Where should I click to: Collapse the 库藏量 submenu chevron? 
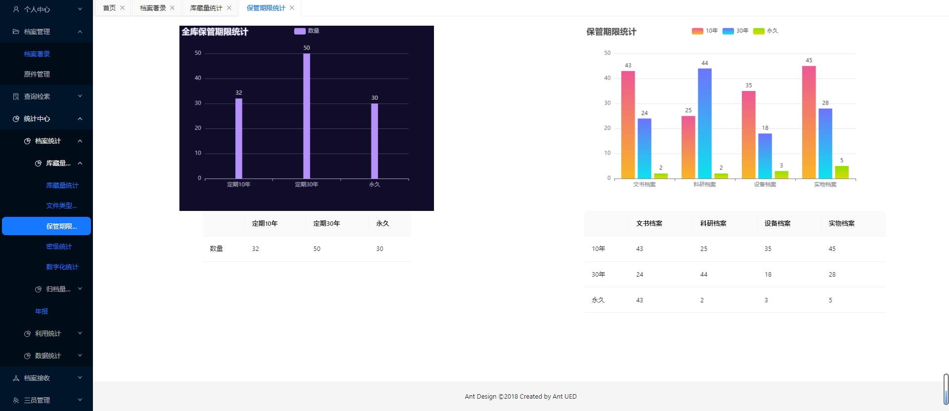(x=80, y=163)
